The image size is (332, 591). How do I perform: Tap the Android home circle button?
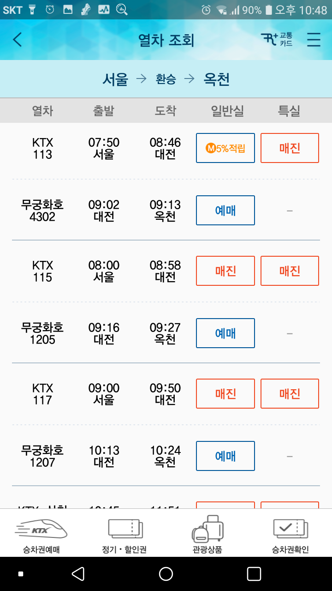[166, 574]
